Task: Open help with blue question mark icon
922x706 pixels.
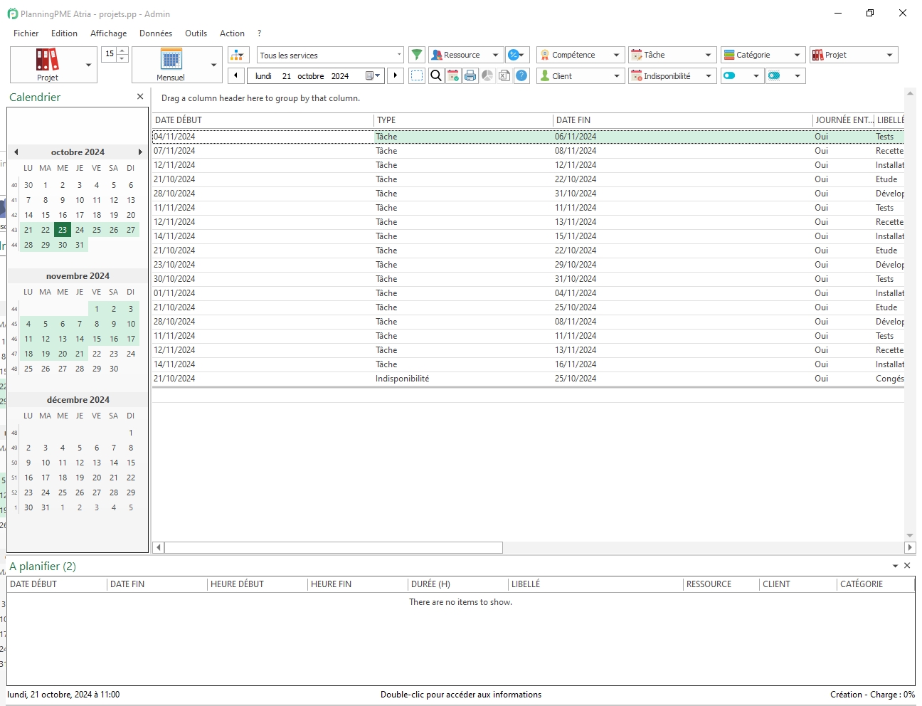Action: tap(521, 75)
